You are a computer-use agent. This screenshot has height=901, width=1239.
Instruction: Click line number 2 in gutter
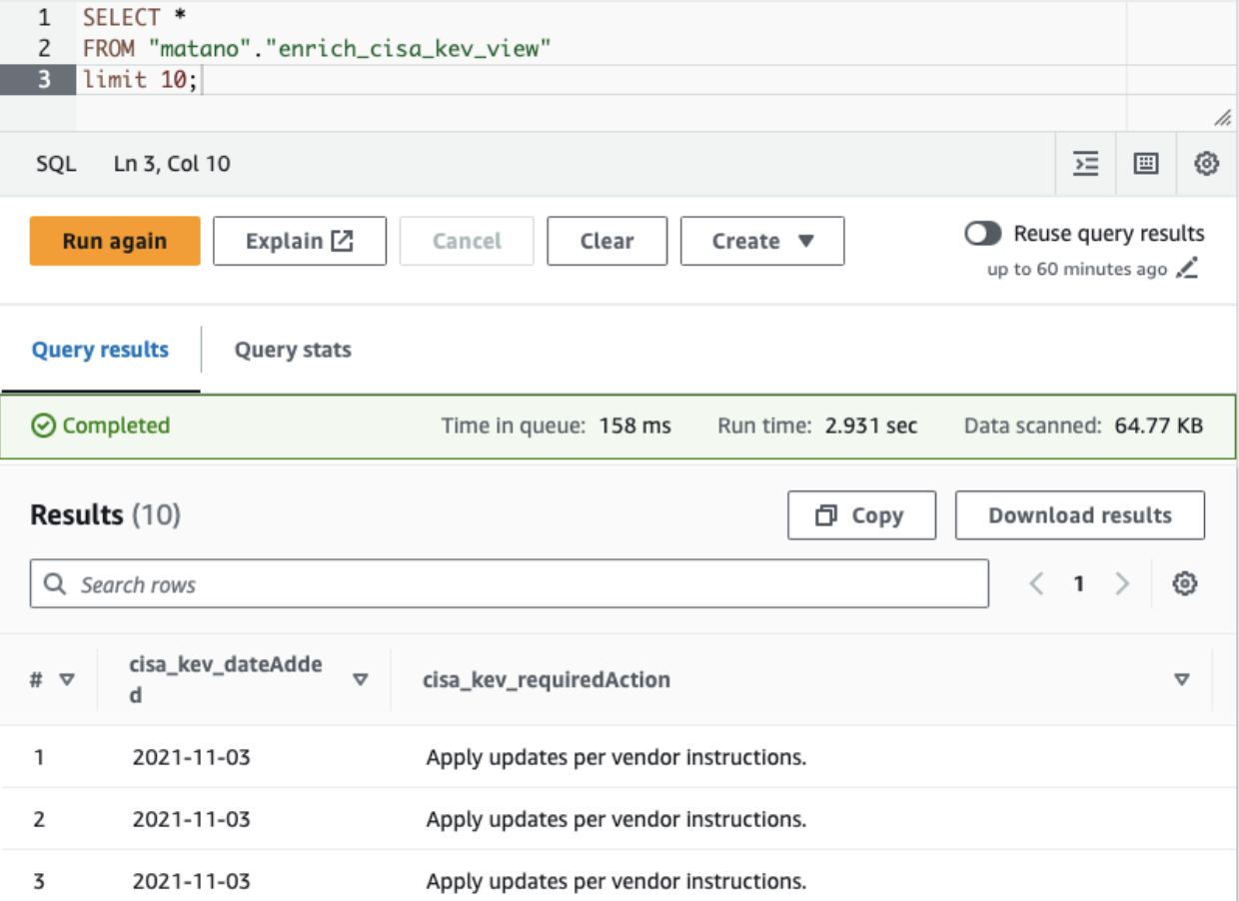click(44, 48)
